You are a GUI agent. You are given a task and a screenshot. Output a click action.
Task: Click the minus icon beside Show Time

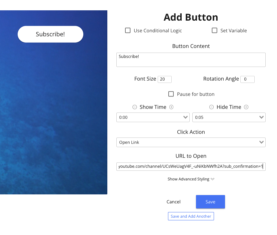click(135, 107)
